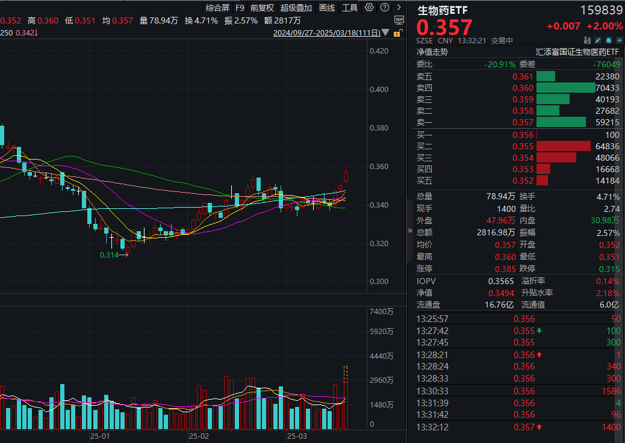Click the plus add-to-watchlist icon

(x=618, y=39)
